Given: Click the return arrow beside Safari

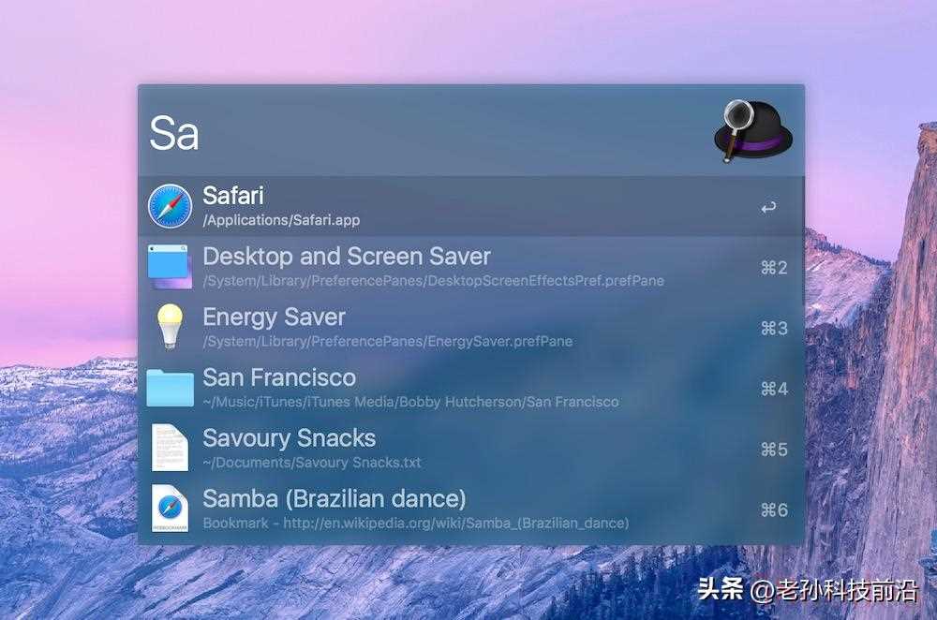Looking at the screenshot, I should tap(768, 208).
